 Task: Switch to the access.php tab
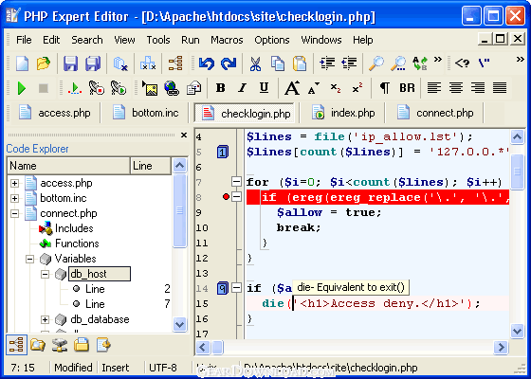[x=55, y=113]
